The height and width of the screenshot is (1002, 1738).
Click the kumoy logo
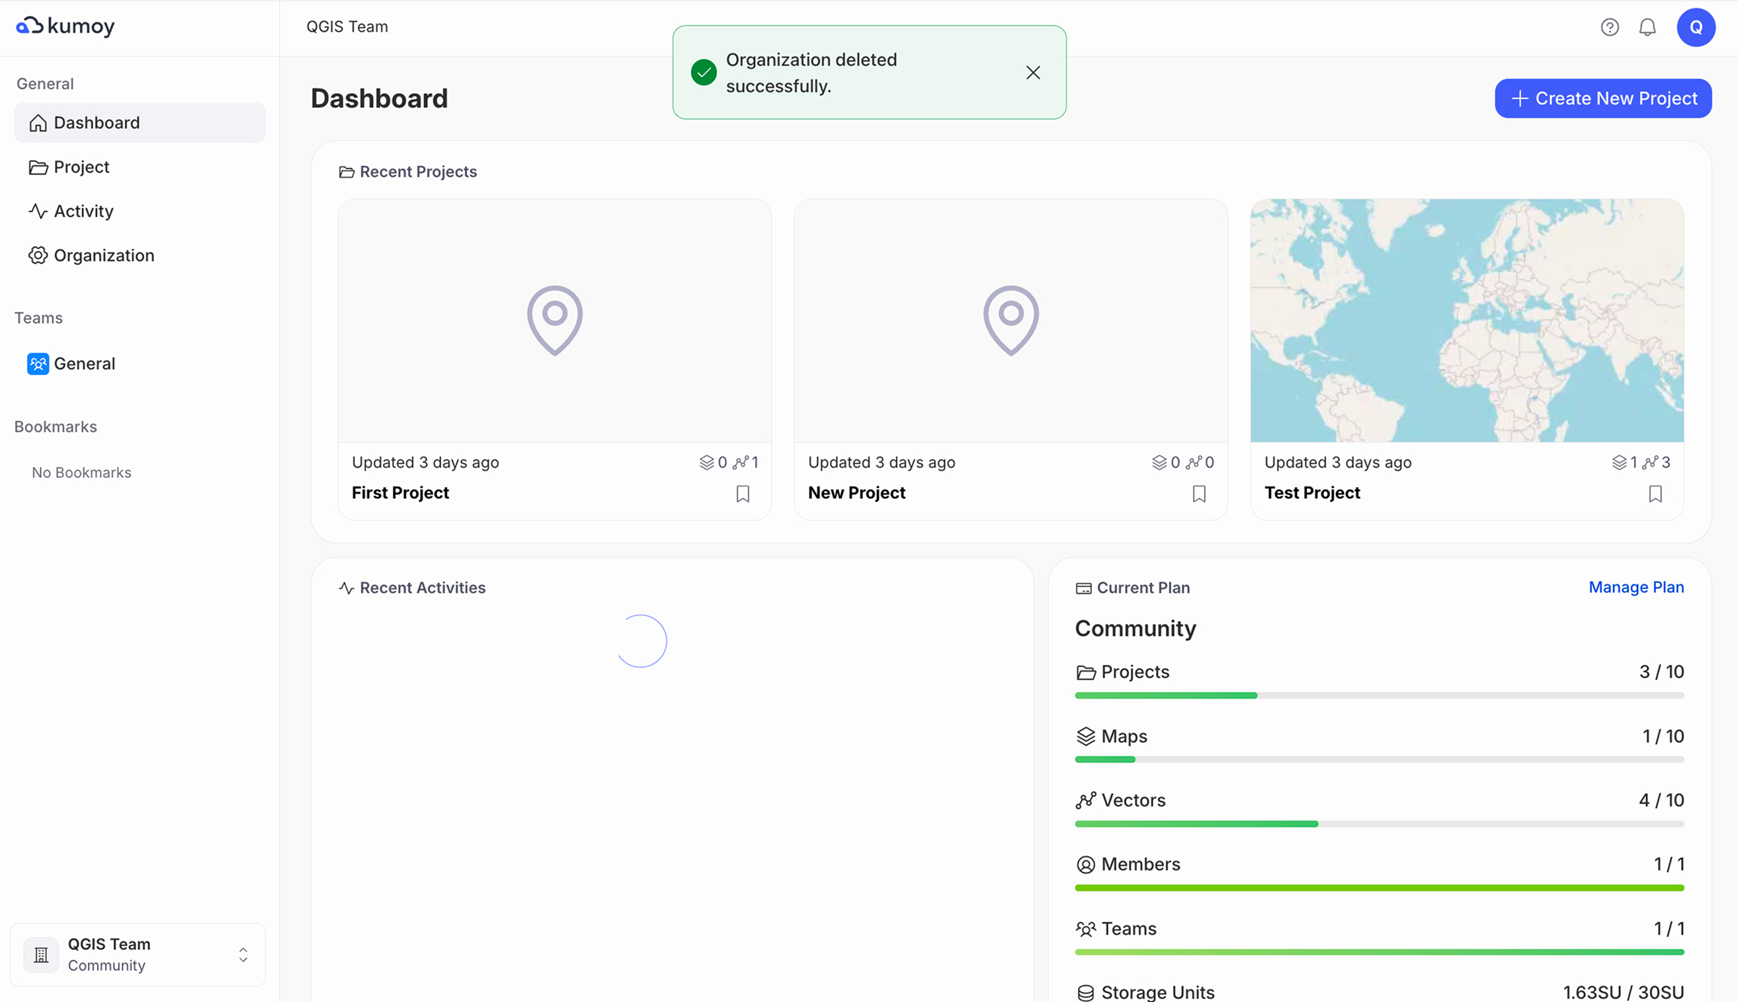(x=65, y=26)
